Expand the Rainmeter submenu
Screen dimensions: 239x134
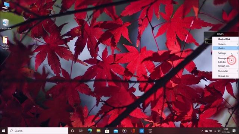[226, 71]
